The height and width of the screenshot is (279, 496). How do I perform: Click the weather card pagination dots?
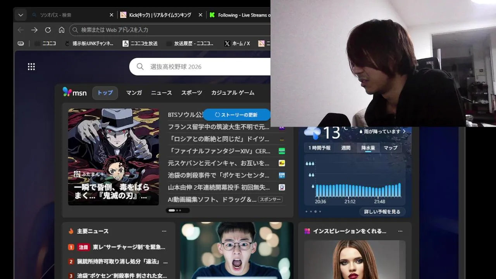click(313, 212)
